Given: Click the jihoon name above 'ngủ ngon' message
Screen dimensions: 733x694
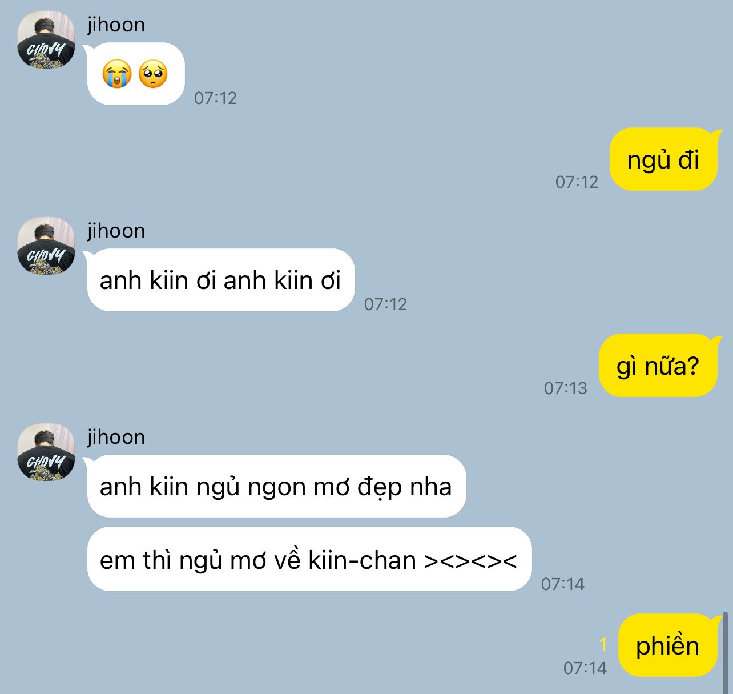Looking at the screenshot, I should coord(116,437).
